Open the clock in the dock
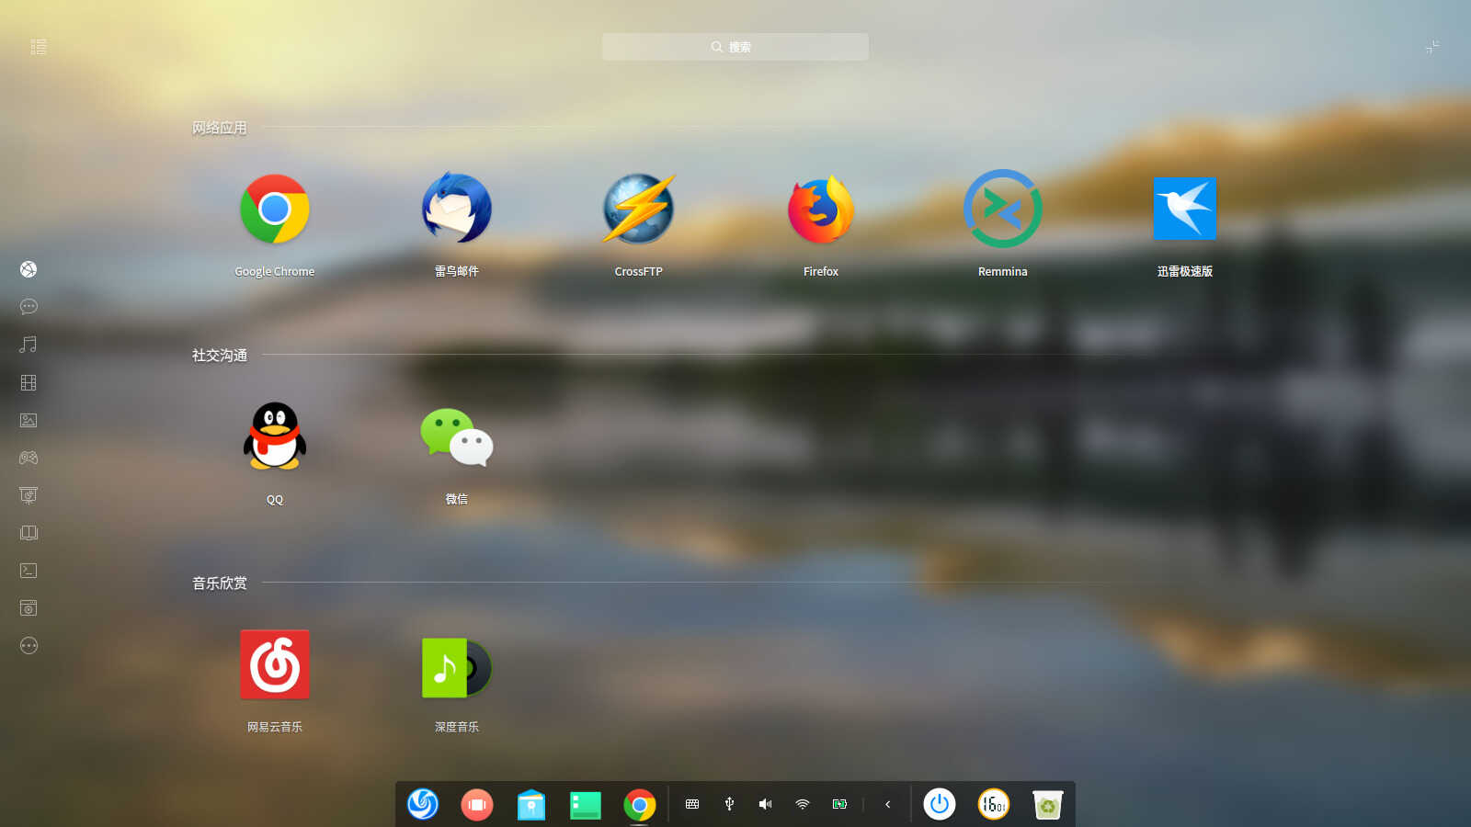 point(994,804)
